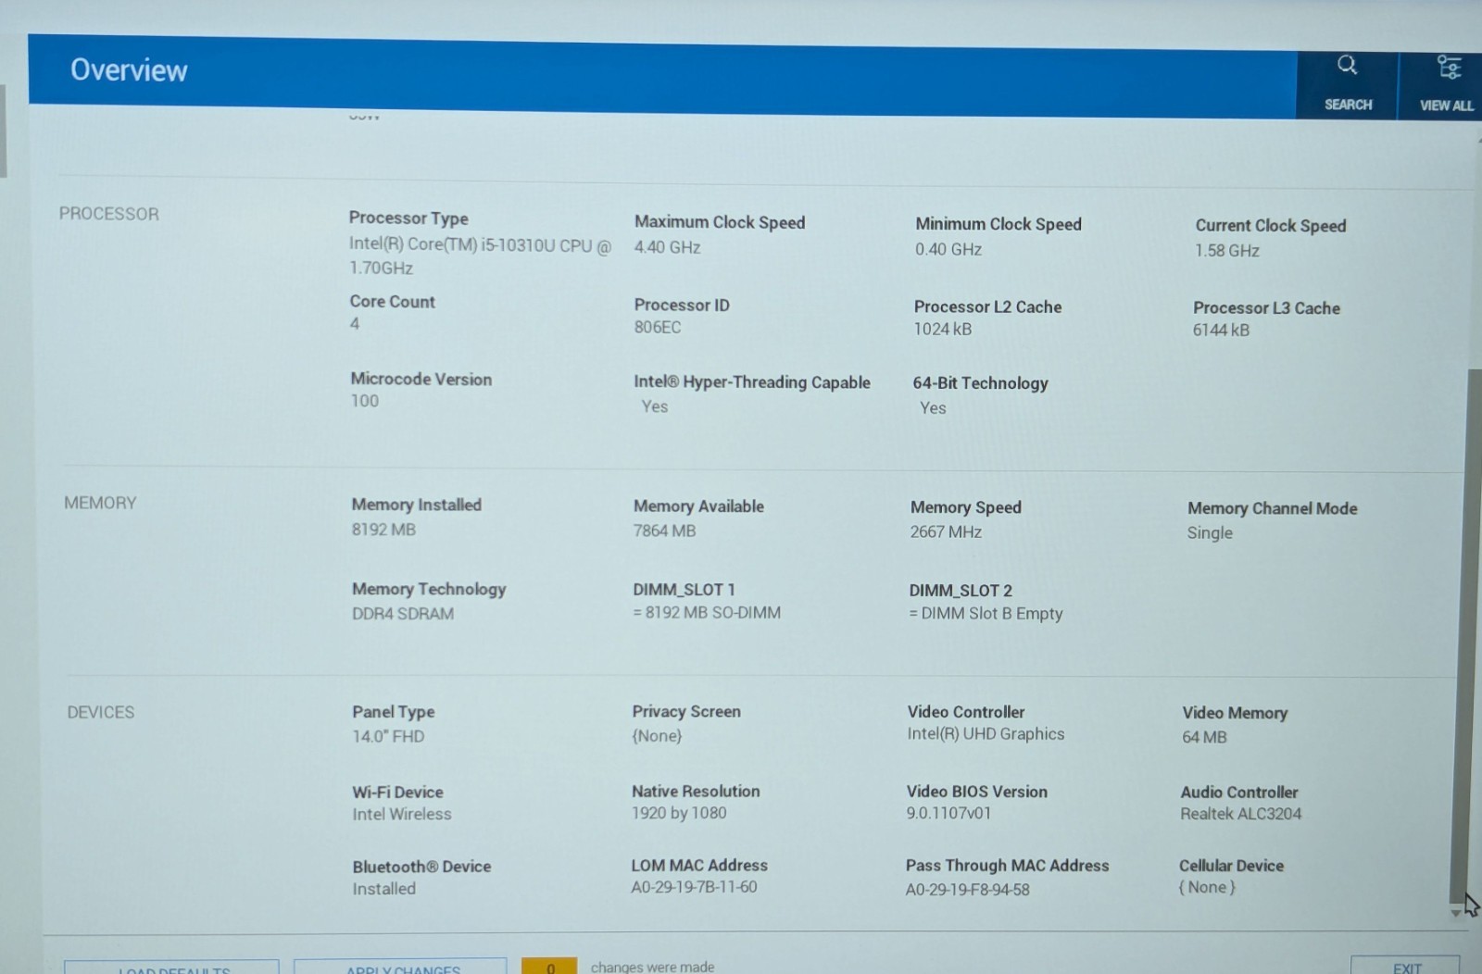
Task: Click the scrollbar down arrow
Action: point(1456,913)
